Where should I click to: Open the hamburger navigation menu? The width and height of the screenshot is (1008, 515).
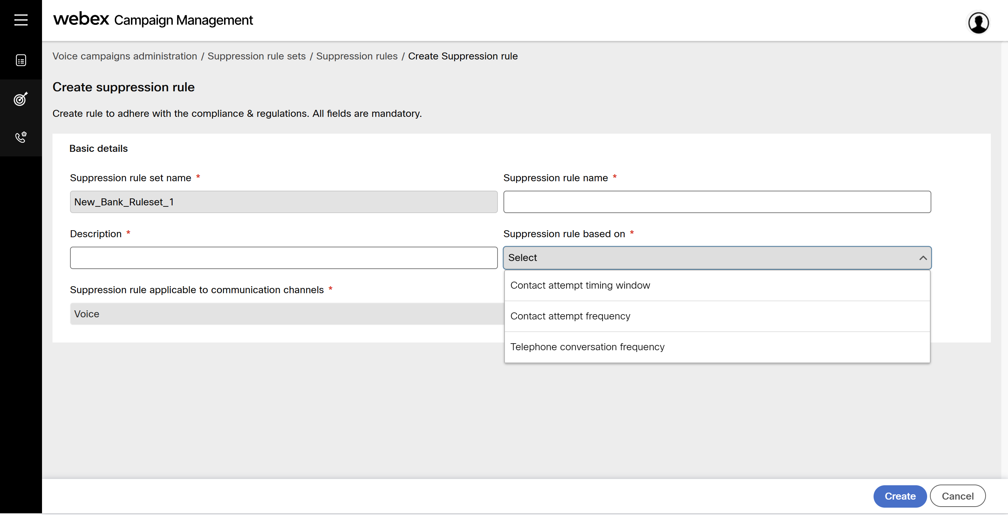21,20
